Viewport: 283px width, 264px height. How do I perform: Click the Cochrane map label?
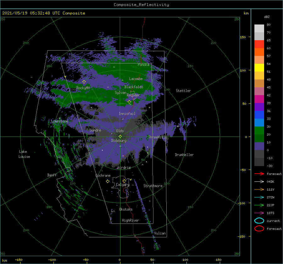[103, 175]
